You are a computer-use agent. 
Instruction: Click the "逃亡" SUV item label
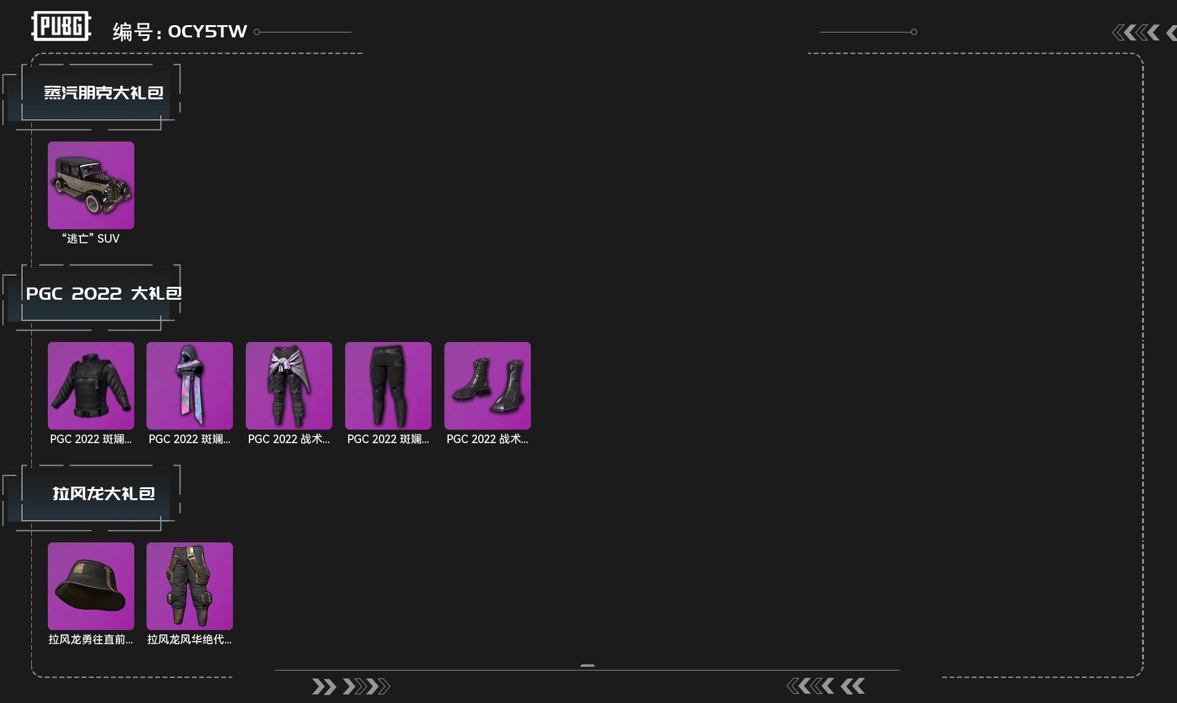coord(91,238)
